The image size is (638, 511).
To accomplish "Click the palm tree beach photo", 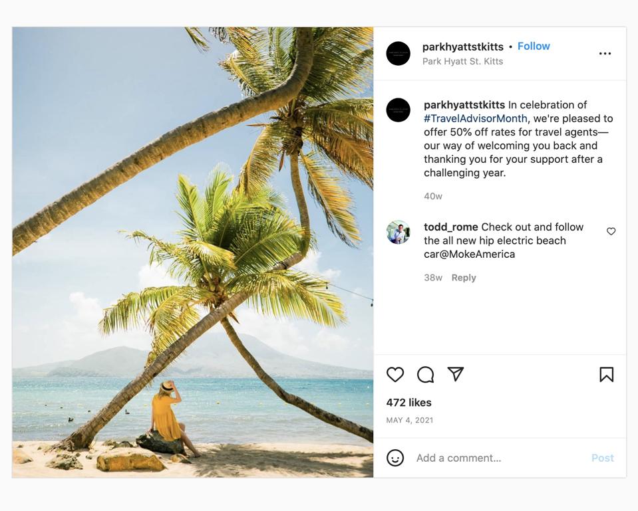I will 193,253.
